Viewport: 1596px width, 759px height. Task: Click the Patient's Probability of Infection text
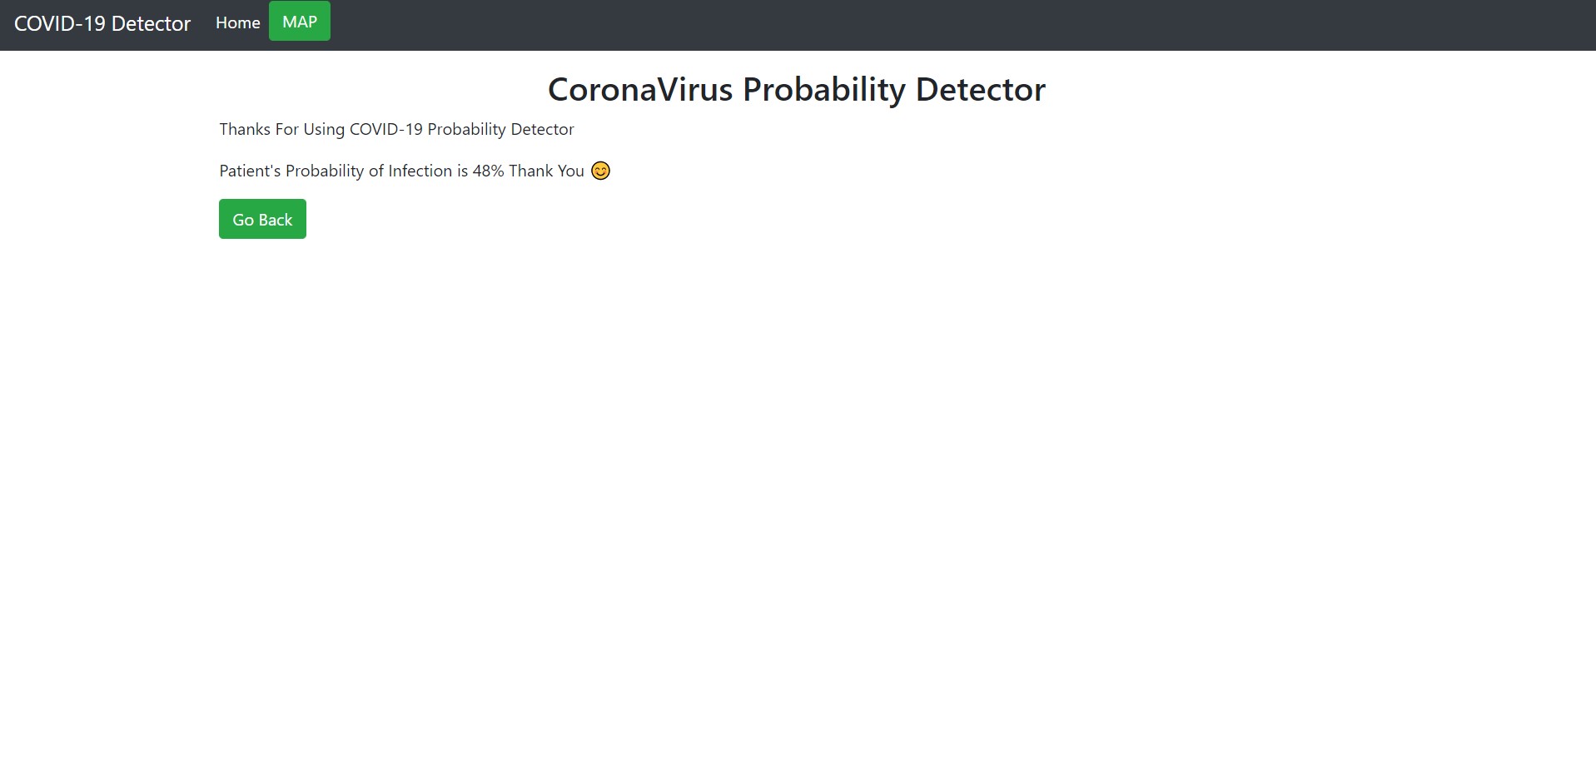tap(336, 171)
